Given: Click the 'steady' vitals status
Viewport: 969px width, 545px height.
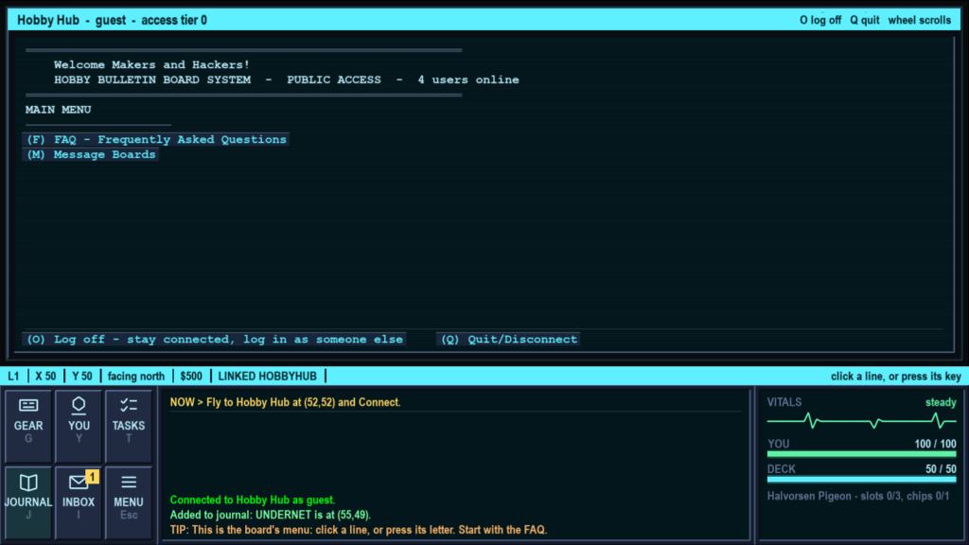Looking at the screenshot, I should click(941, 402).
